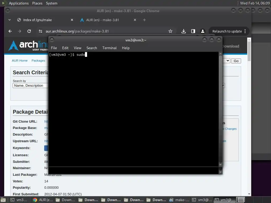
Task: Reload the AUR page
Action: 29,31
